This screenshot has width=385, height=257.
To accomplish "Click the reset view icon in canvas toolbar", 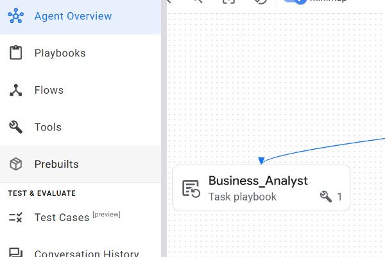I will (261, 2).
